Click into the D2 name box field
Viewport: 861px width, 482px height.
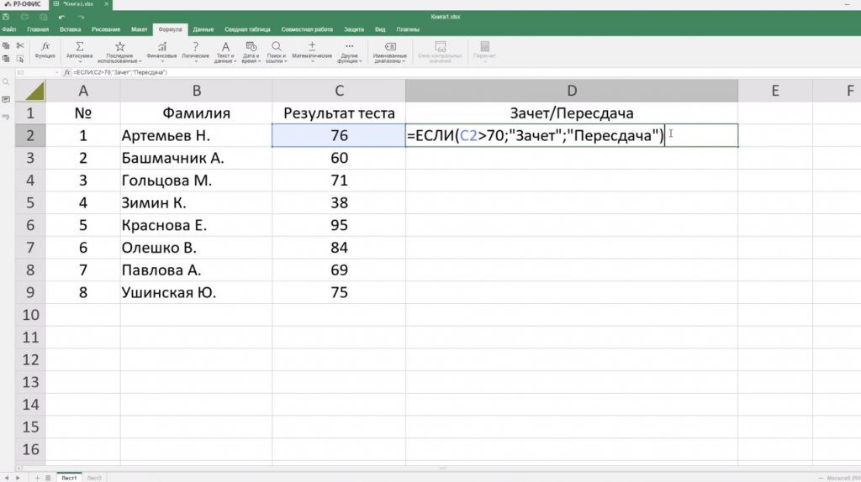tap(34, 72)
